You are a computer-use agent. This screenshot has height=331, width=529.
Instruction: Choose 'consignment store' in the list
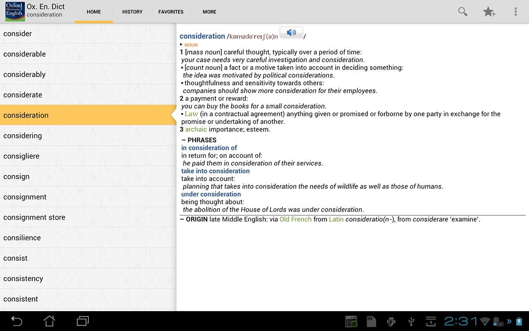[34, 217]
